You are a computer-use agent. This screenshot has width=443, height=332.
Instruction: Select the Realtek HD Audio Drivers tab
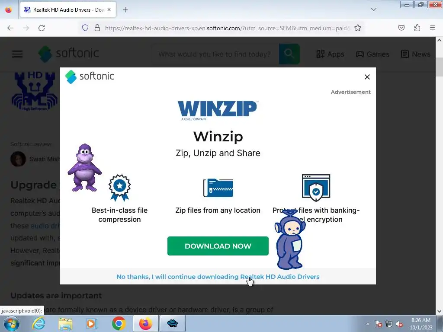[68, 10]
